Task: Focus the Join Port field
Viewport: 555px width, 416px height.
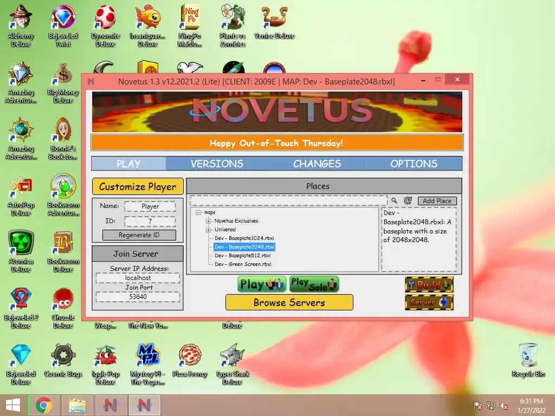Action: [x=138, y=297]
